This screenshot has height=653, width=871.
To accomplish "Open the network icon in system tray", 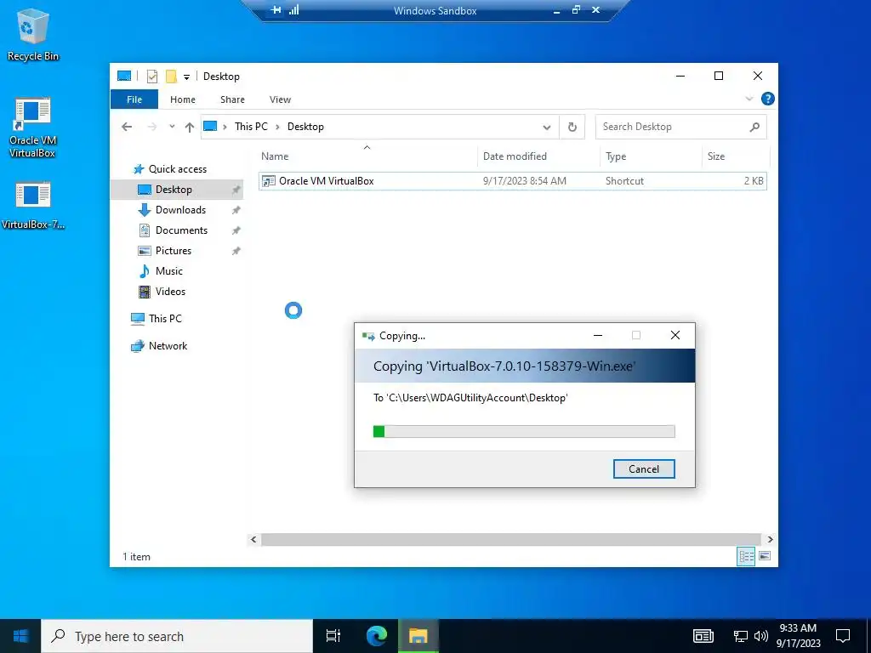I will click(741, 636).
